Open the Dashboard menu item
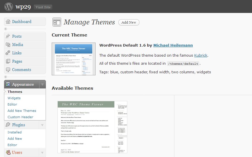252x157 pixels. tap(25, 22)
